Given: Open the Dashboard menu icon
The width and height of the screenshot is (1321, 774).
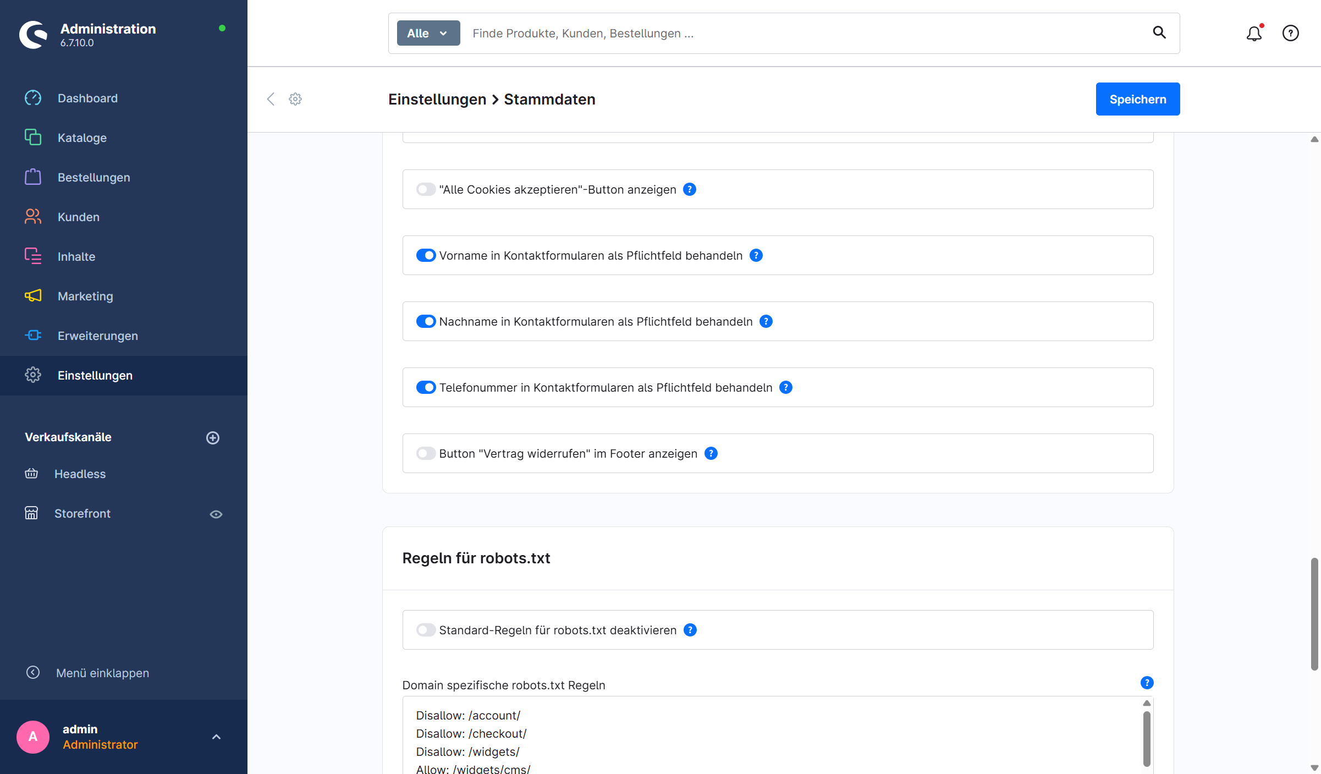Looking at the screenshot, I should (x=33, y=98).
